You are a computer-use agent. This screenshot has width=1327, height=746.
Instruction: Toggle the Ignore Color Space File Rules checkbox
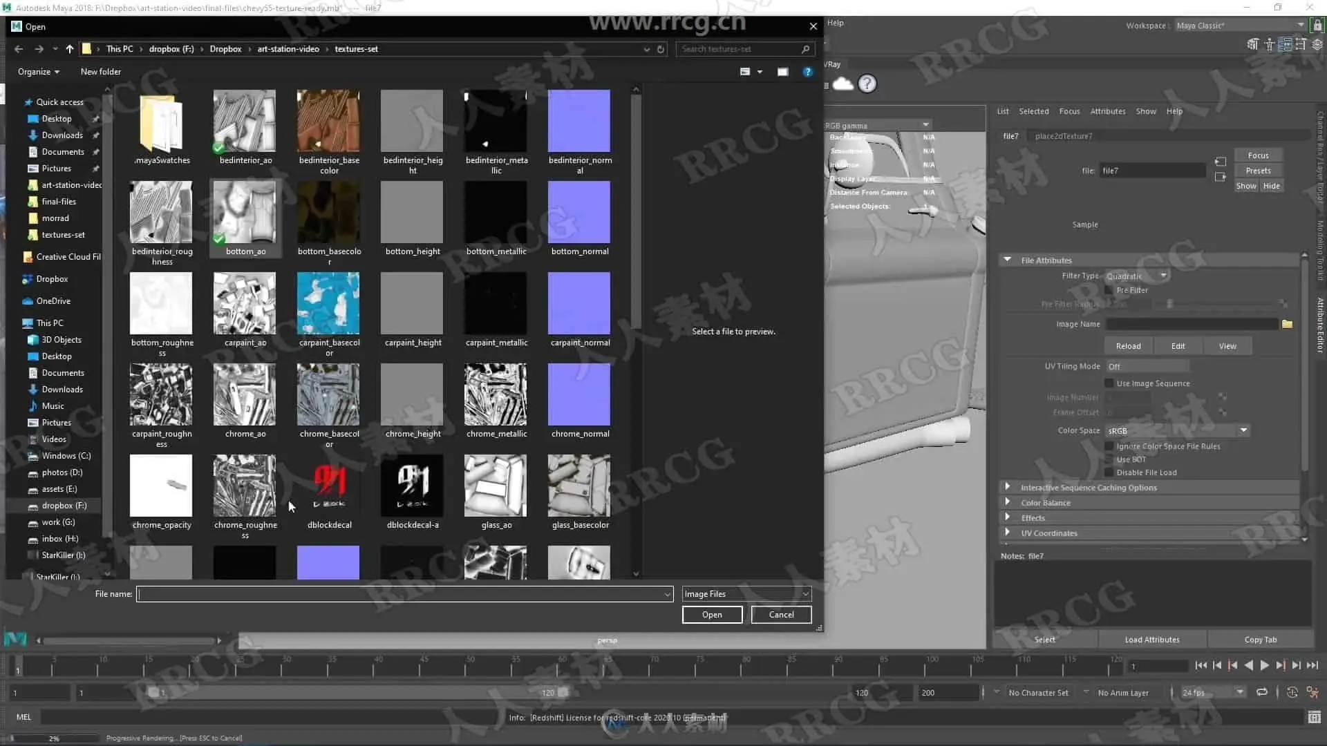1109,446
